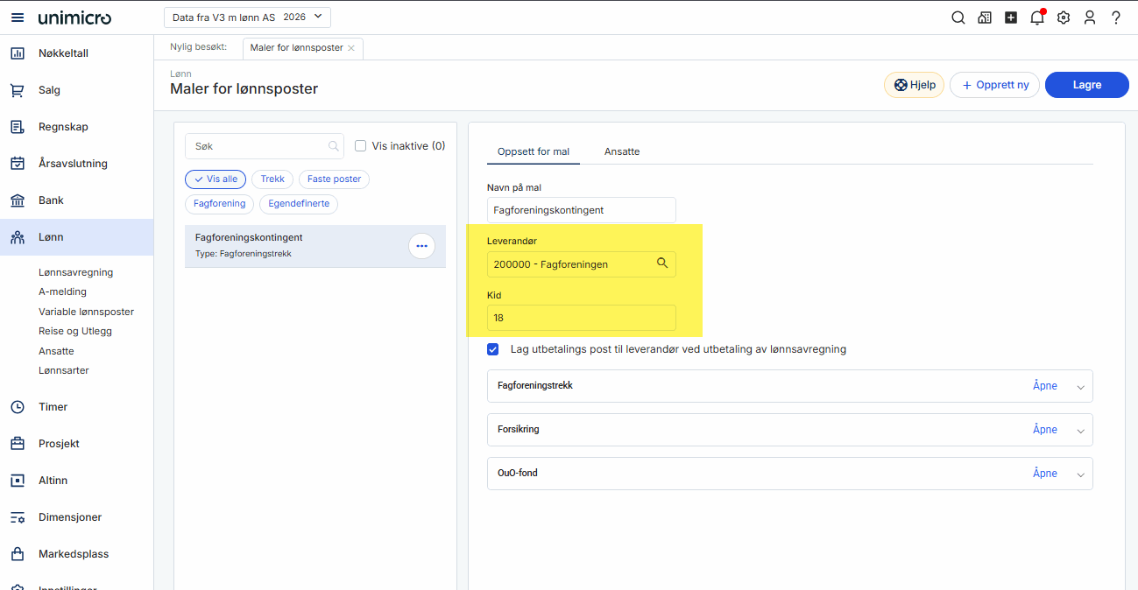
Task: Switch to the Ansatte tab
Action: tap(622, 151)
